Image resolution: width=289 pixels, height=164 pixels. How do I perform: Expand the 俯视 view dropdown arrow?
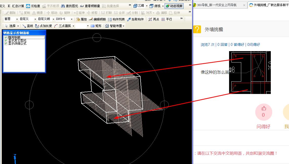click(163, 6)
